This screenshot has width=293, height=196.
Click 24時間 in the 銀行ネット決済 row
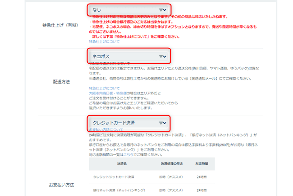201,190
